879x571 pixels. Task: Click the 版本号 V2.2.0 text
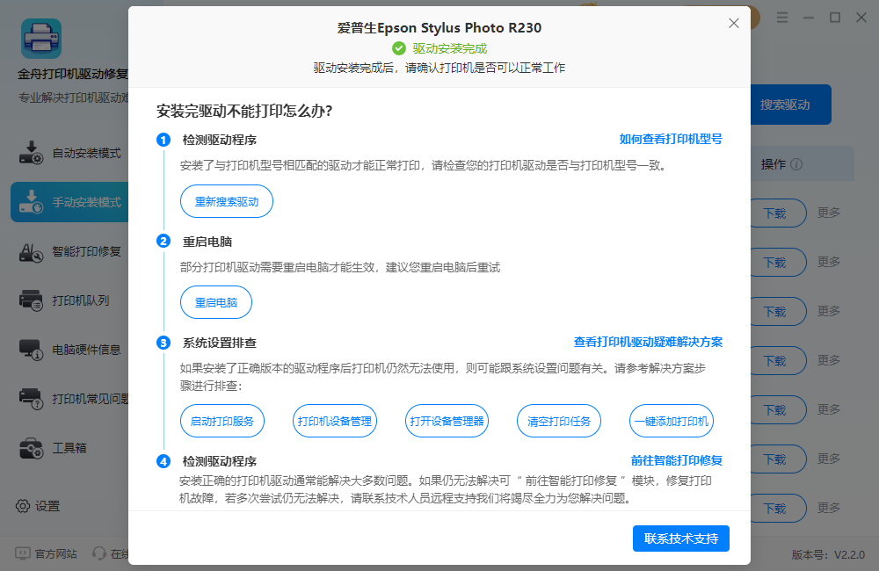828,555
